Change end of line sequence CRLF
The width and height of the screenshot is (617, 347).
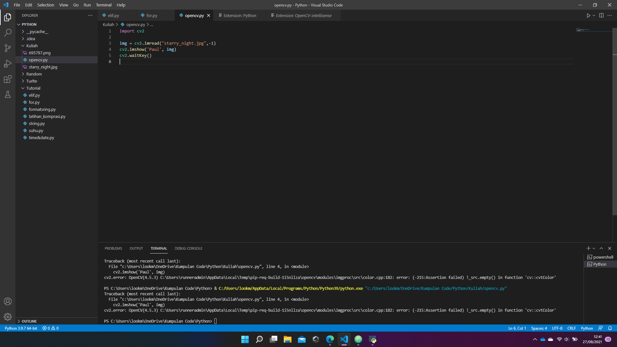[571, 328]
